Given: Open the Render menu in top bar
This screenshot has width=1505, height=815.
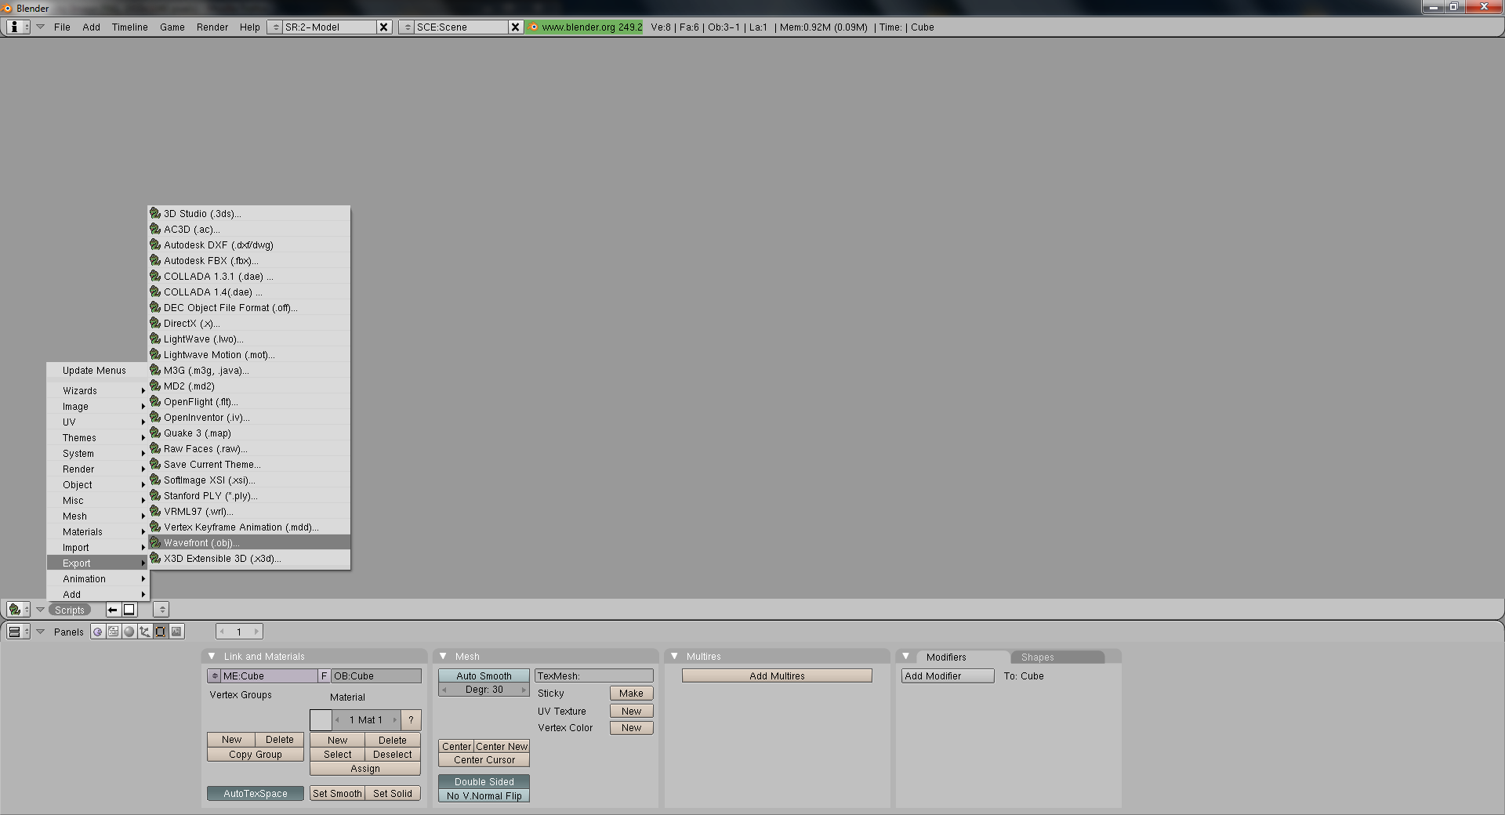Looking at the screenshot, I should (x=212, y=27).
